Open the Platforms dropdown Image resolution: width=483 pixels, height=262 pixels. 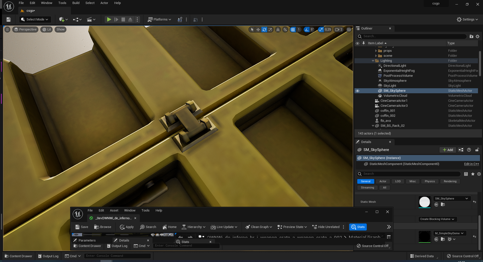tap(160, 19)
